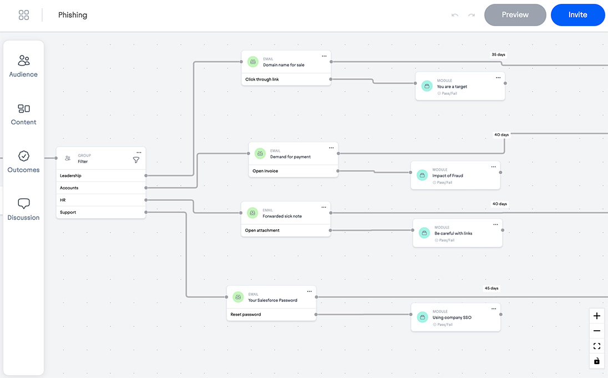
Task: Open the dashboard grid icon
Action: (x=24, y=15)
